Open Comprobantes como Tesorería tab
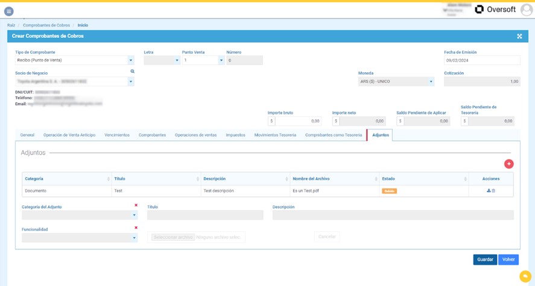This screenshot has height=286, width=535. click(334, 135)
